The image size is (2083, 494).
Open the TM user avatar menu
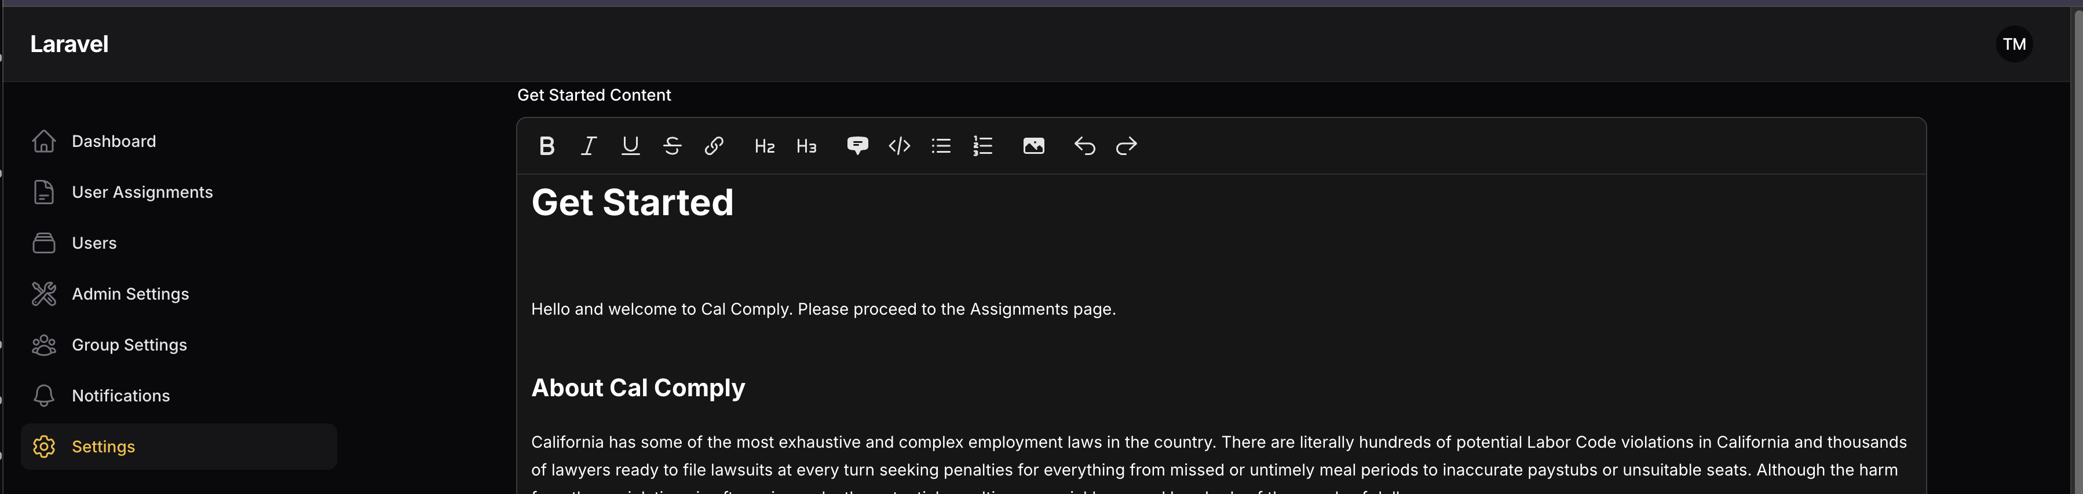(x=2014, y=45)
